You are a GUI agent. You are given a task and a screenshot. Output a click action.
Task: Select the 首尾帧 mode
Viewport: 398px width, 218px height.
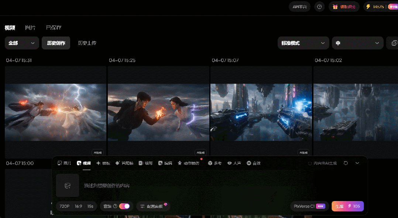click(124, 163)
